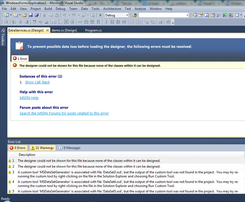This screenshot has width=245, height=202.
Task: Click the New Project toolbar icon
Action: coord(6,15)
